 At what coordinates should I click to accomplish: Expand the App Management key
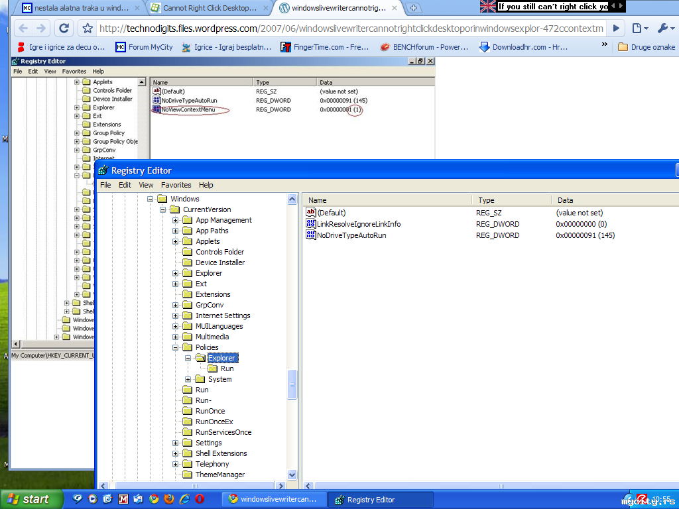(175, 220)
